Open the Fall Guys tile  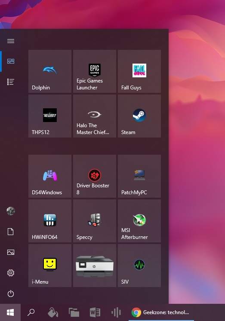[x=139, y=71]
